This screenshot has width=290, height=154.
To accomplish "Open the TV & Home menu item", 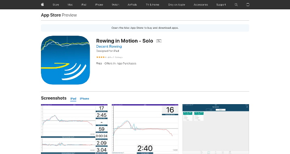I will pos(153,4).
